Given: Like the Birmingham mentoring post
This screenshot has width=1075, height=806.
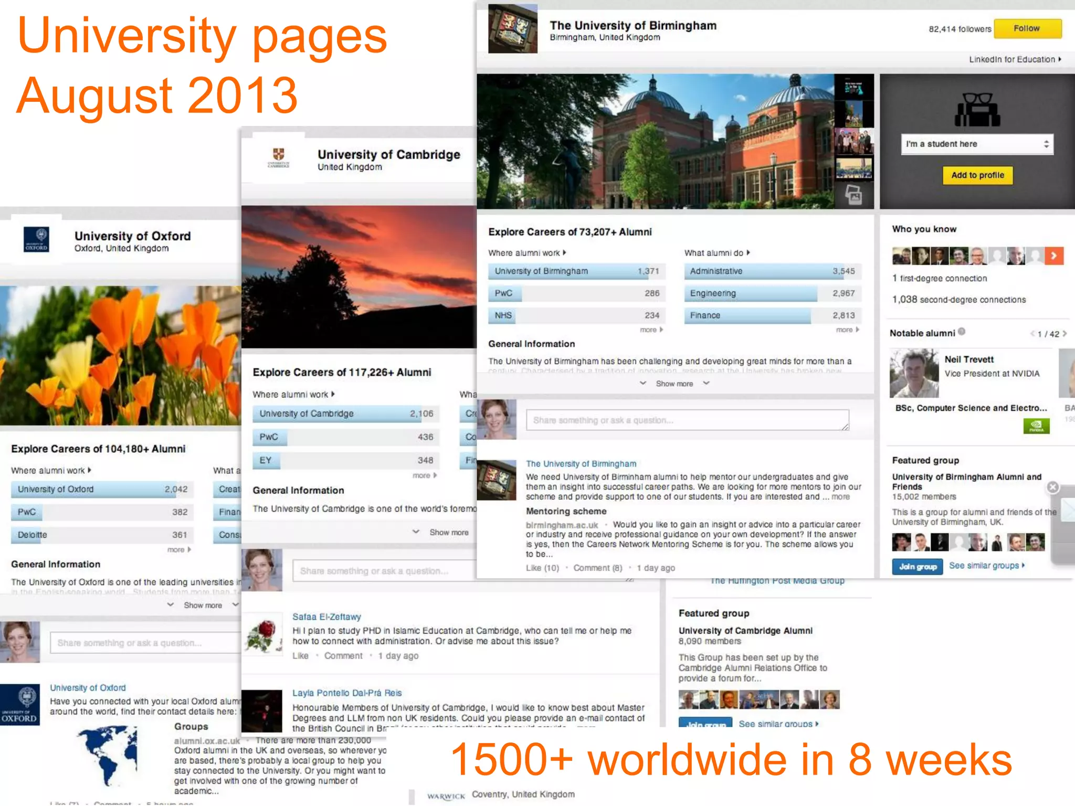Looking at the screenshot, I should click(x=543, y=568).
